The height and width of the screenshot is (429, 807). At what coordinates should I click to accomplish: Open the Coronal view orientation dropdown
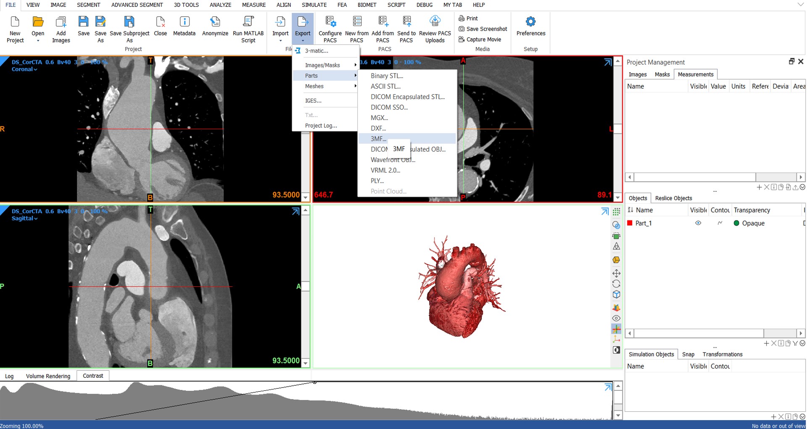coord(24,70)
